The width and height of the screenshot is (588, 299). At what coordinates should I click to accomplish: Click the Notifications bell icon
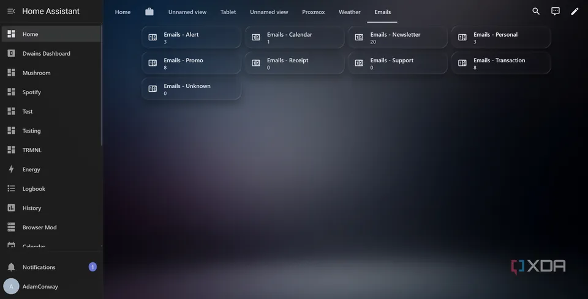(11, 267)
